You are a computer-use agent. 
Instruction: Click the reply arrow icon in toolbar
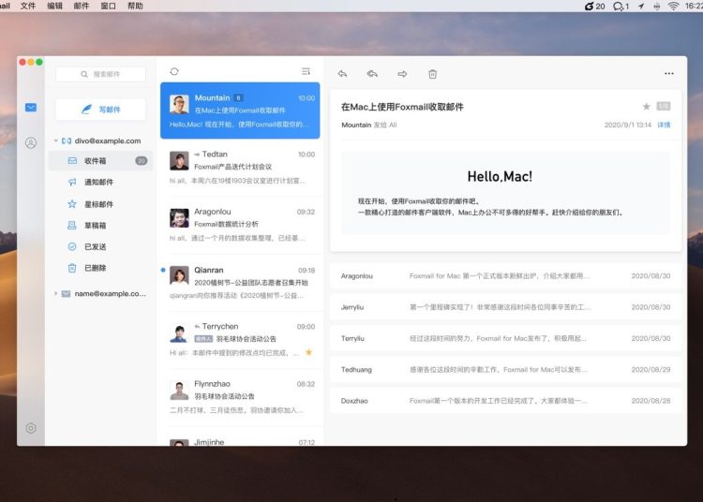[342, 74]
